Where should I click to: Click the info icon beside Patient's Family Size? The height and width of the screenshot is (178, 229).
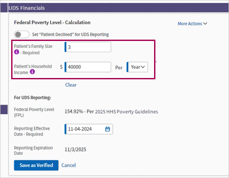[x=16, y=52]
